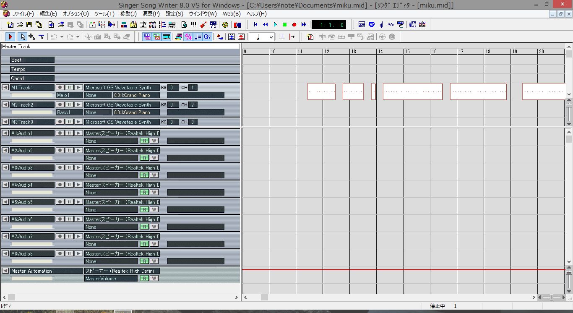Open the 演奏(P) menu
The image size is (573, 313).
(151, 14)
